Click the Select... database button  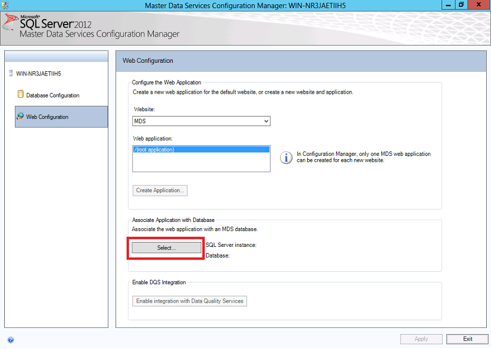[167, 248]
